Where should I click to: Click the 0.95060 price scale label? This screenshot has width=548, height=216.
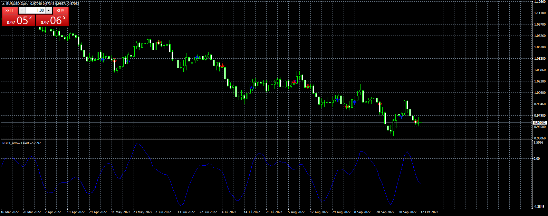(x=540, y=138)
